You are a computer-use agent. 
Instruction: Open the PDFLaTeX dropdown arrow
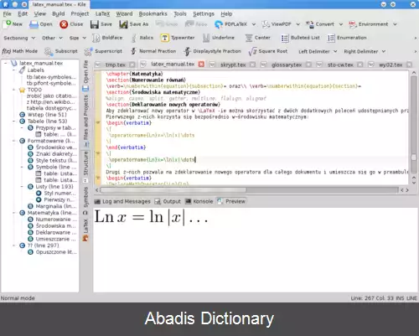coord(254,24)
